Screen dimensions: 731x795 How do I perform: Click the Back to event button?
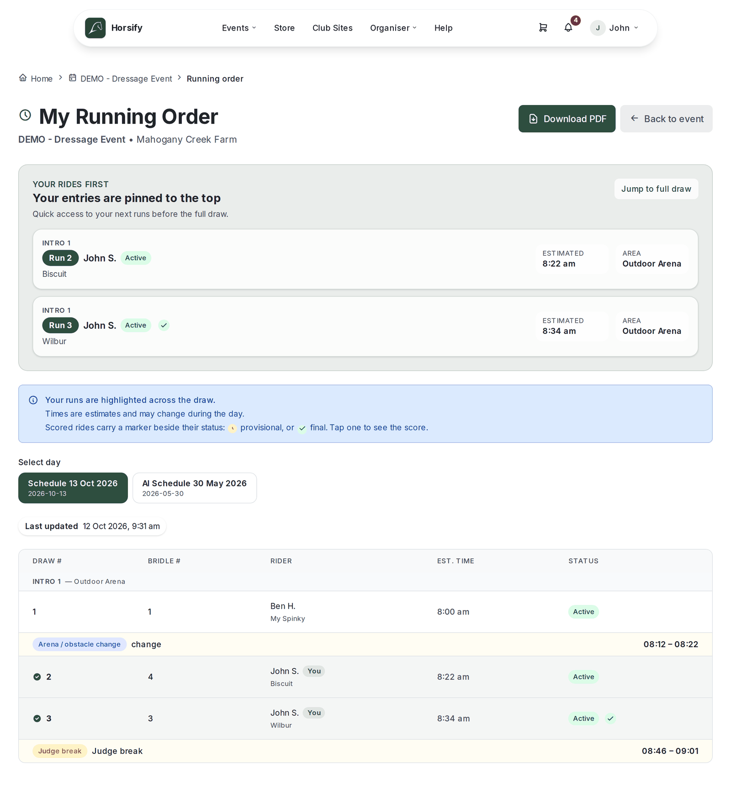pyautogui.click(x=666, y=119)
